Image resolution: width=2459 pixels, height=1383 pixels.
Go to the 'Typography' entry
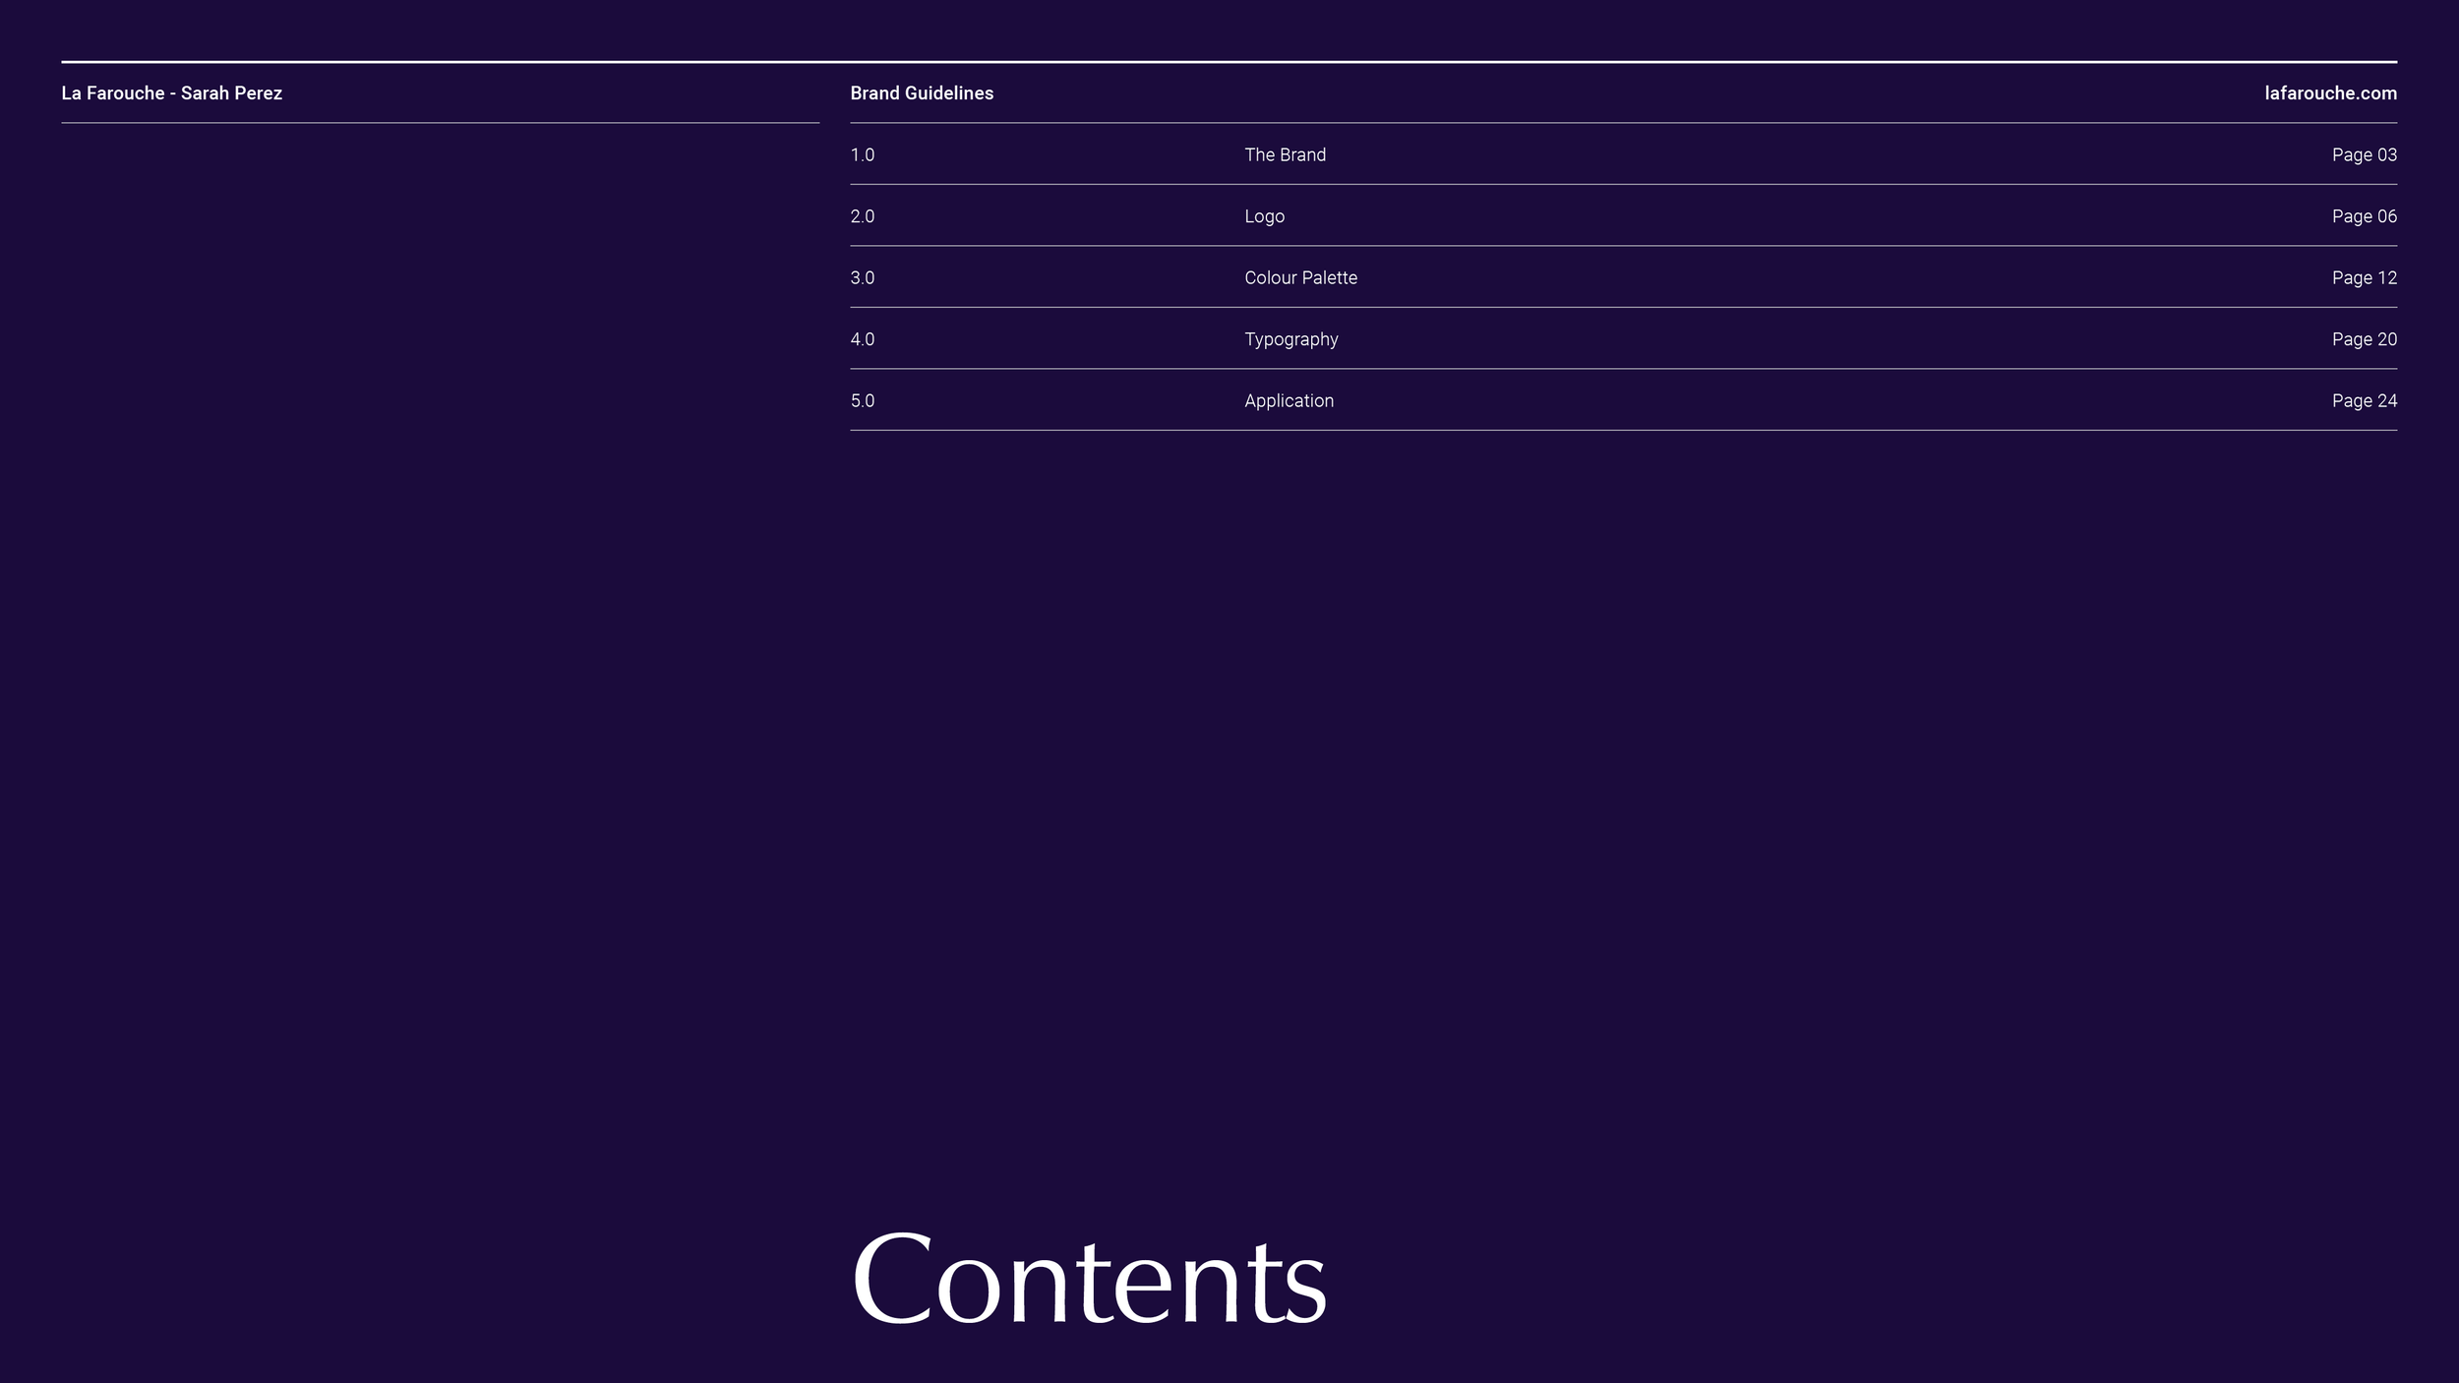1290,339
